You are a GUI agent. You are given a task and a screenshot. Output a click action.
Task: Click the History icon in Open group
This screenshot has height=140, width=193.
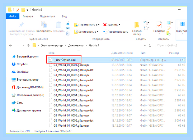pos(168,34)
